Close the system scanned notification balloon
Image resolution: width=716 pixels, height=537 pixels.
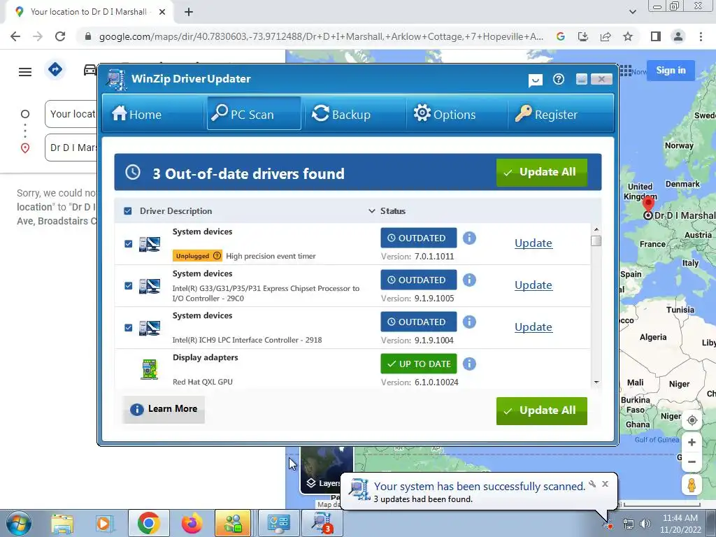click(x=605, y=484)
